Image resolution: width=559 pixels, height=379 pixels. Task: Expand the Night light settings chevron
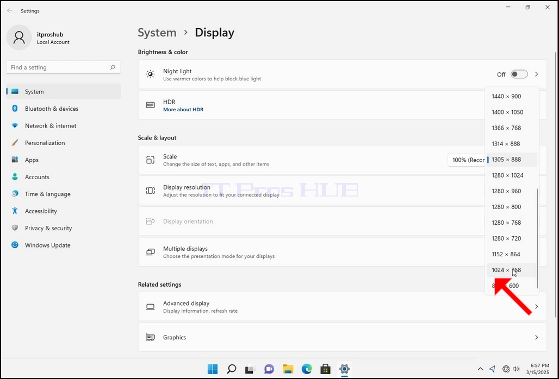click(x=536, y=74)
